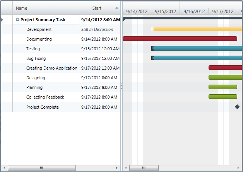Collapse the Project Summary Task row
243x172 pixels.
coord(17,20)
